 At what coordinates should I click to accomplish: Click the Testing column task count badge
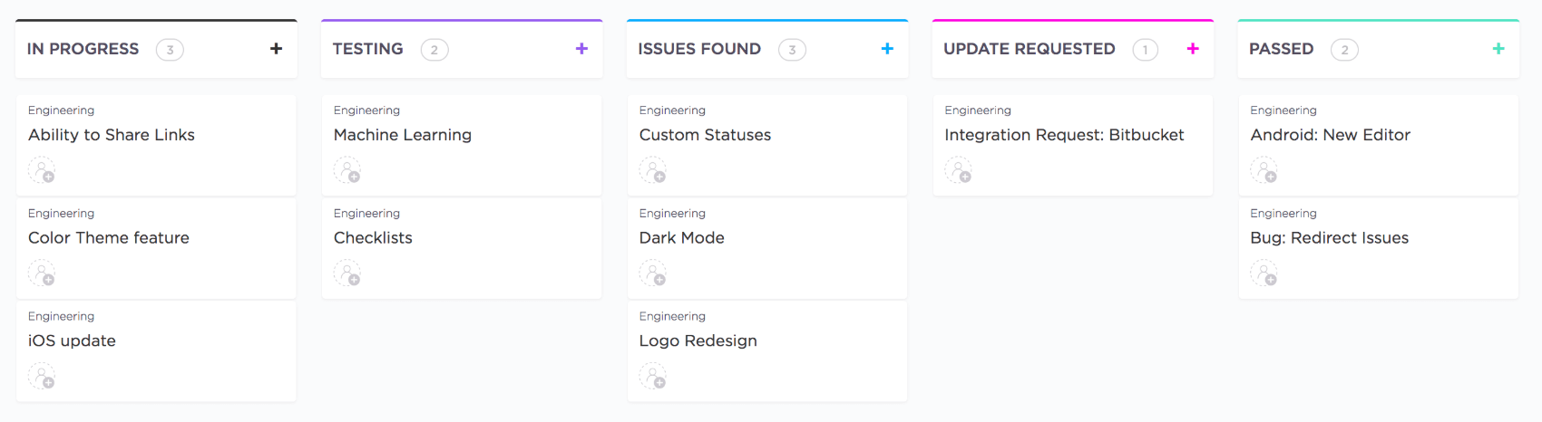[x=434, y=50]
